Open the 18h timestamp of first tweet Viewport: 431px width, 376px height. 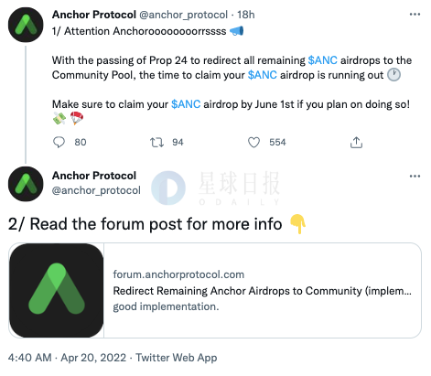tap(246, 15)
